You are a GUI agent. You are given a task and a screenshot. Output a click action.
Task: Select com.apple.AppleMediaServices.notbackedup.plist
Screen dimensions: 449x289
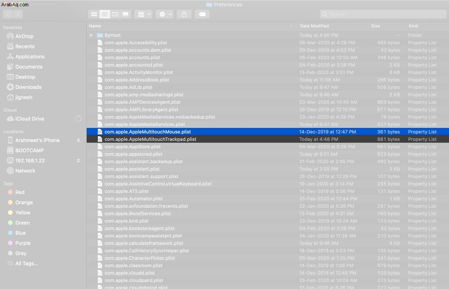pyautogui.click(x=268, y=117)
